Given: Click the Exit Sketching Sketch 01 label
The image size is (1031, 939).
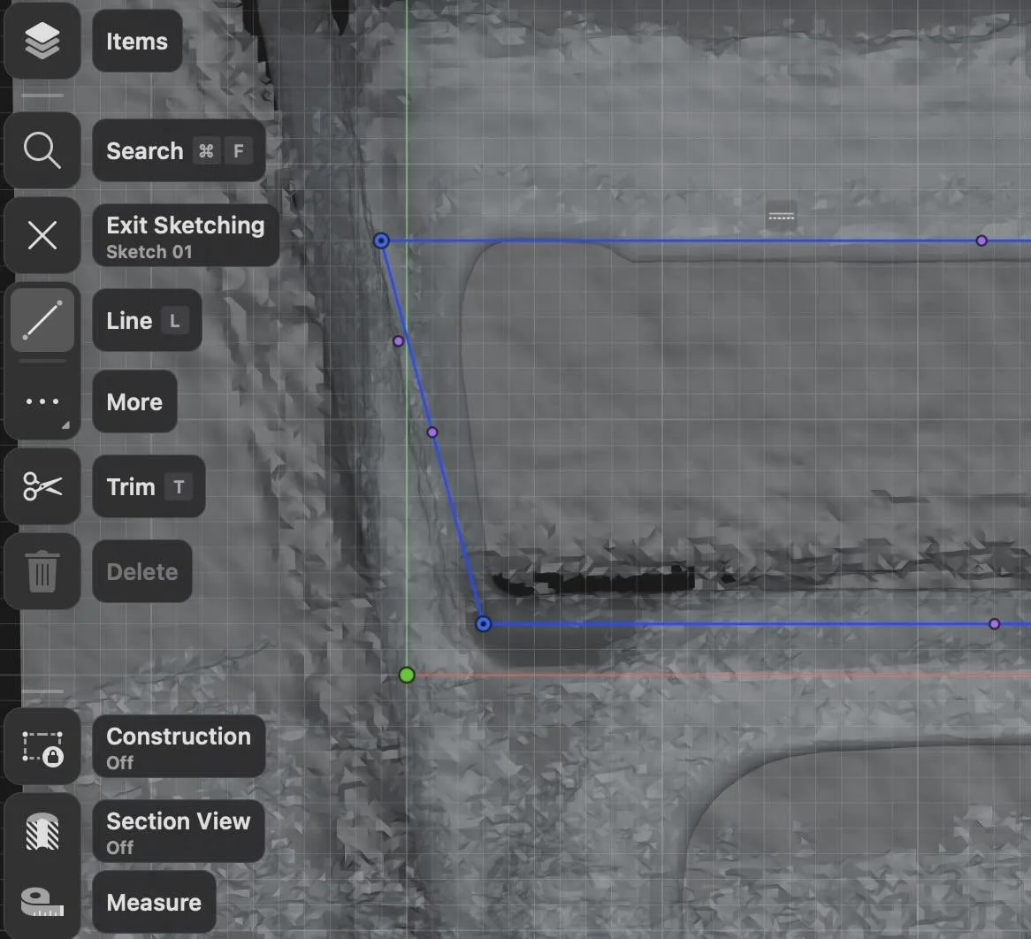Looking at the screenshot, I should (x=186, y=235).
